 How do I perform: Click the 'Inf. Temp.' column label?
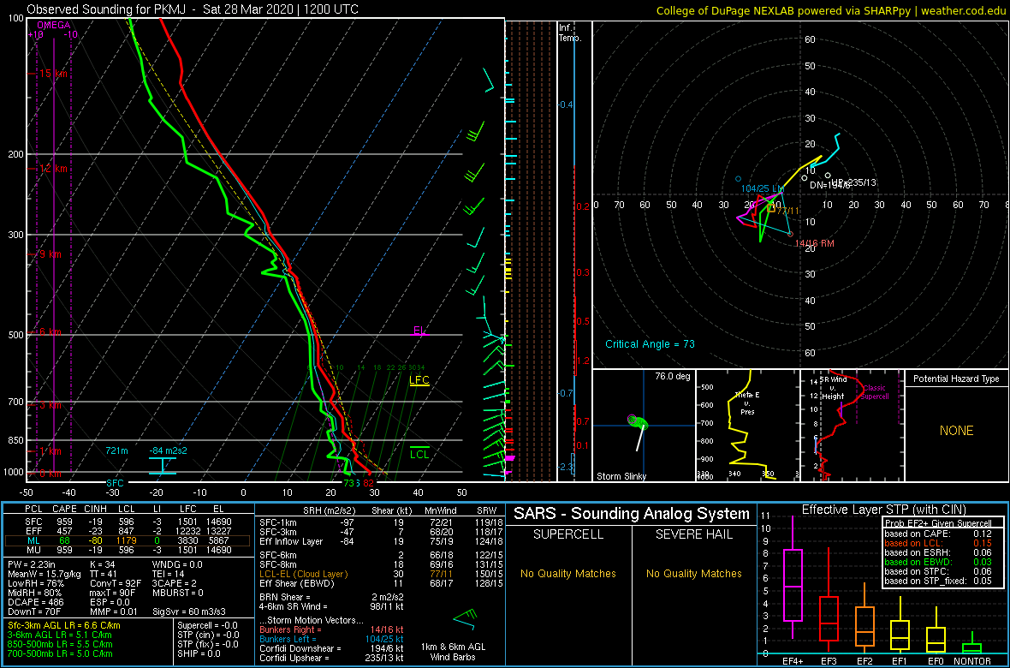coord(570,33)
